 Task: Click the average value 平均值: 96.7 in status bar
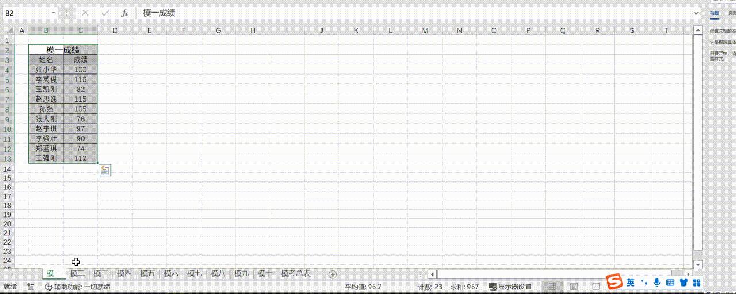point(363,287)
